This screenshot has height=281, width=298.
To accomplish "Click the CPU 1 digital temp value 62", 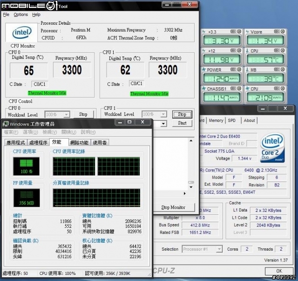I will coord(125,70).
